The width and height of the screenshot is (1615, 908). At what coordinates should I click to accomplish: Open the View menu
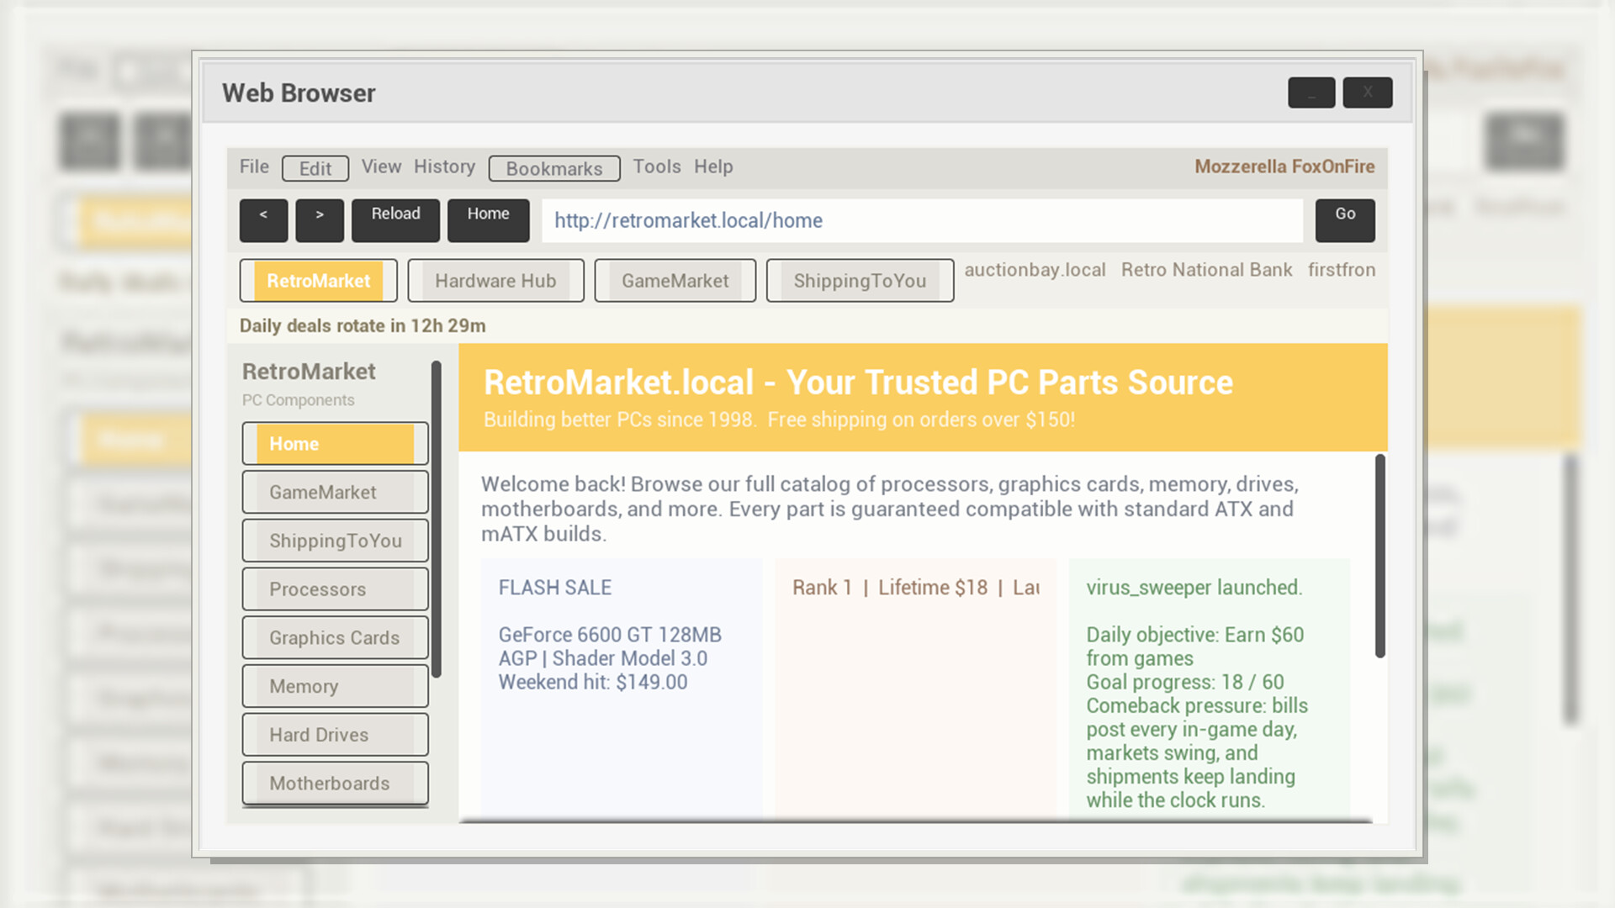[381, 166]
